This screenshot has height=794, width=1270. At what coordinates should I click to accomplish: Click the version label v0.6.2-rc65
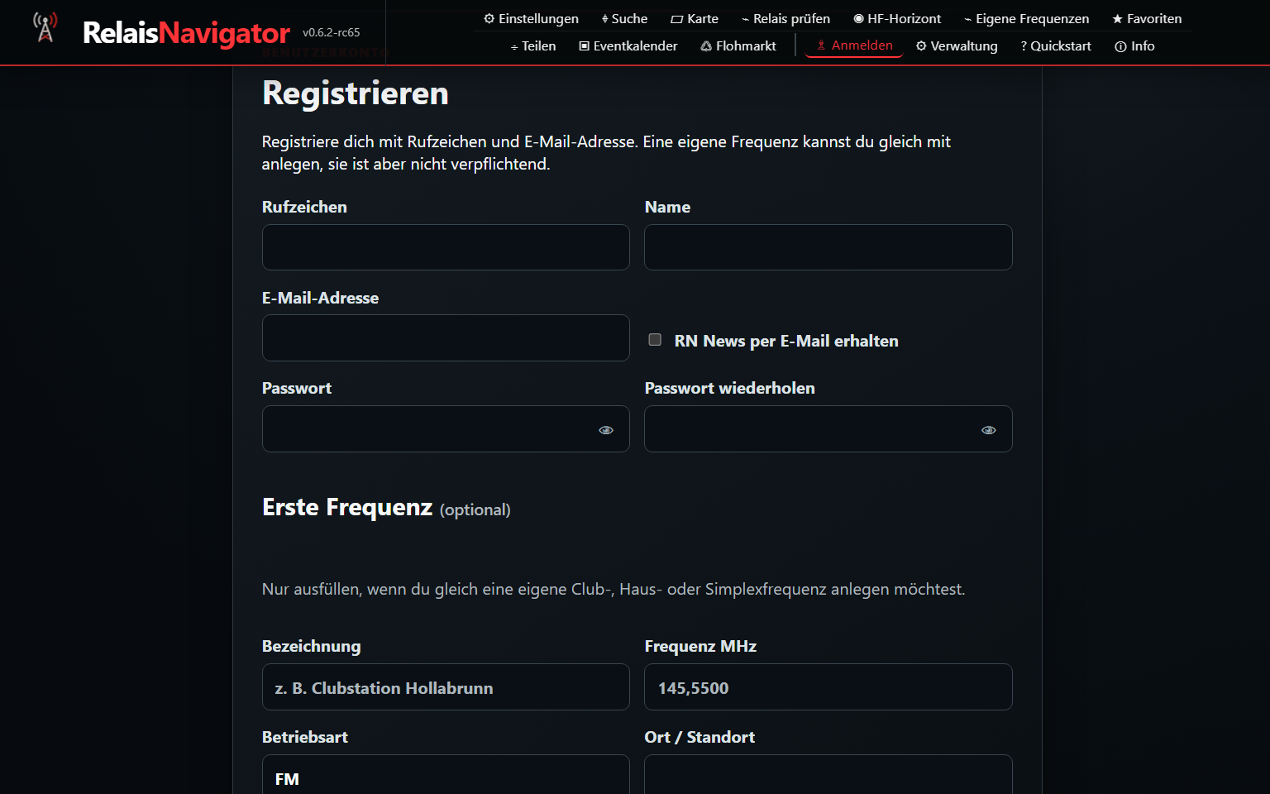tap(332, 32)
